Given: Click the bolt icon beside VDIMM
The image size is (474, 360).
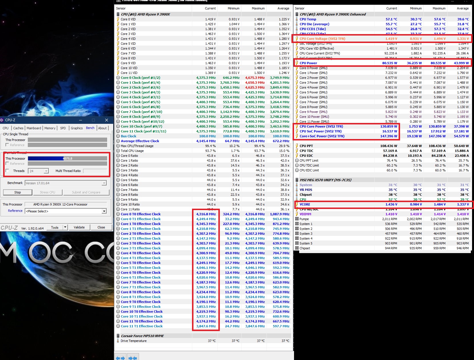Looking at the screenshot, I should 297,214.
